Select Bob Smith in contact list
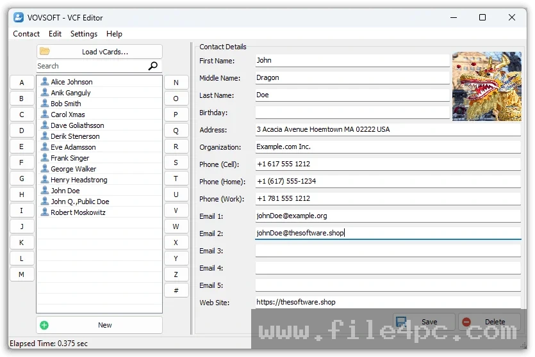Viewport: 535px width, 357px height. point(99,104)
